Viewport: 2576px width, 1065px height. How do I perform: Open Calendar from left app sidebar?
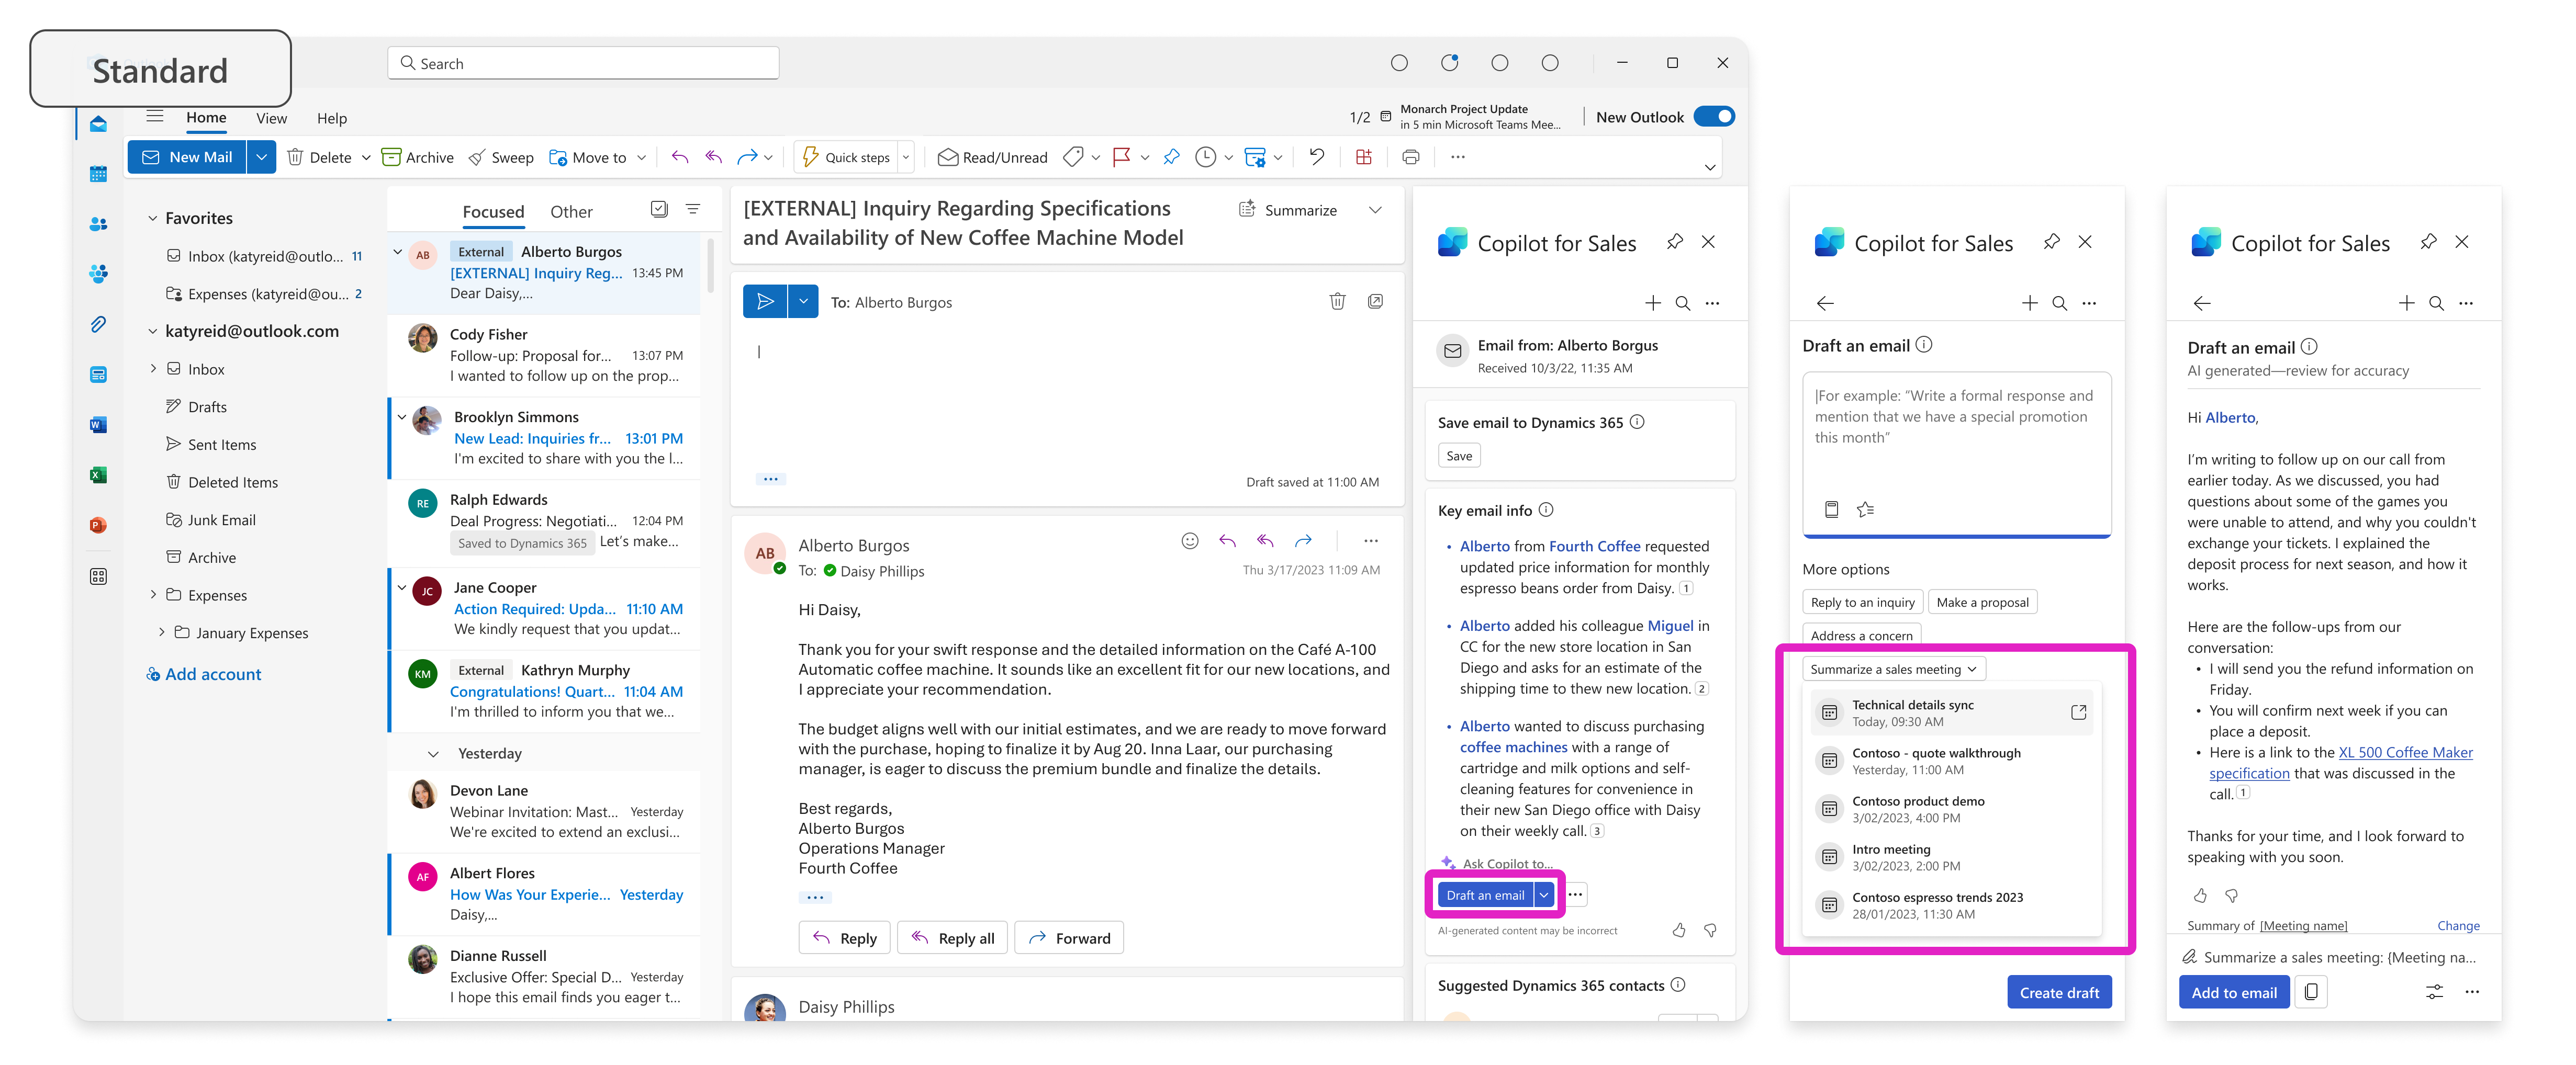(98, 174)
